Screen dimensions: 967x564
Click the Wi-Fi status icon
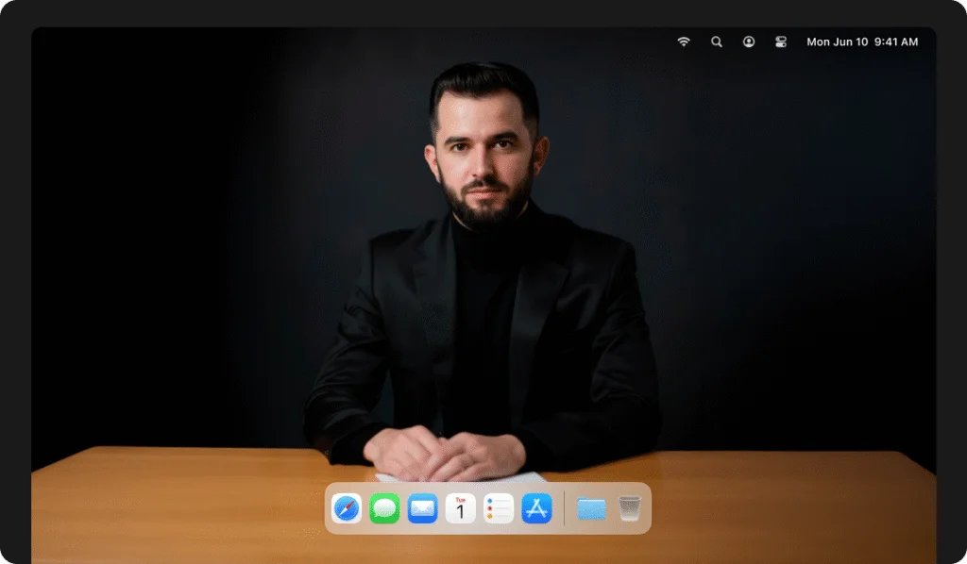[x=684, y=41]
